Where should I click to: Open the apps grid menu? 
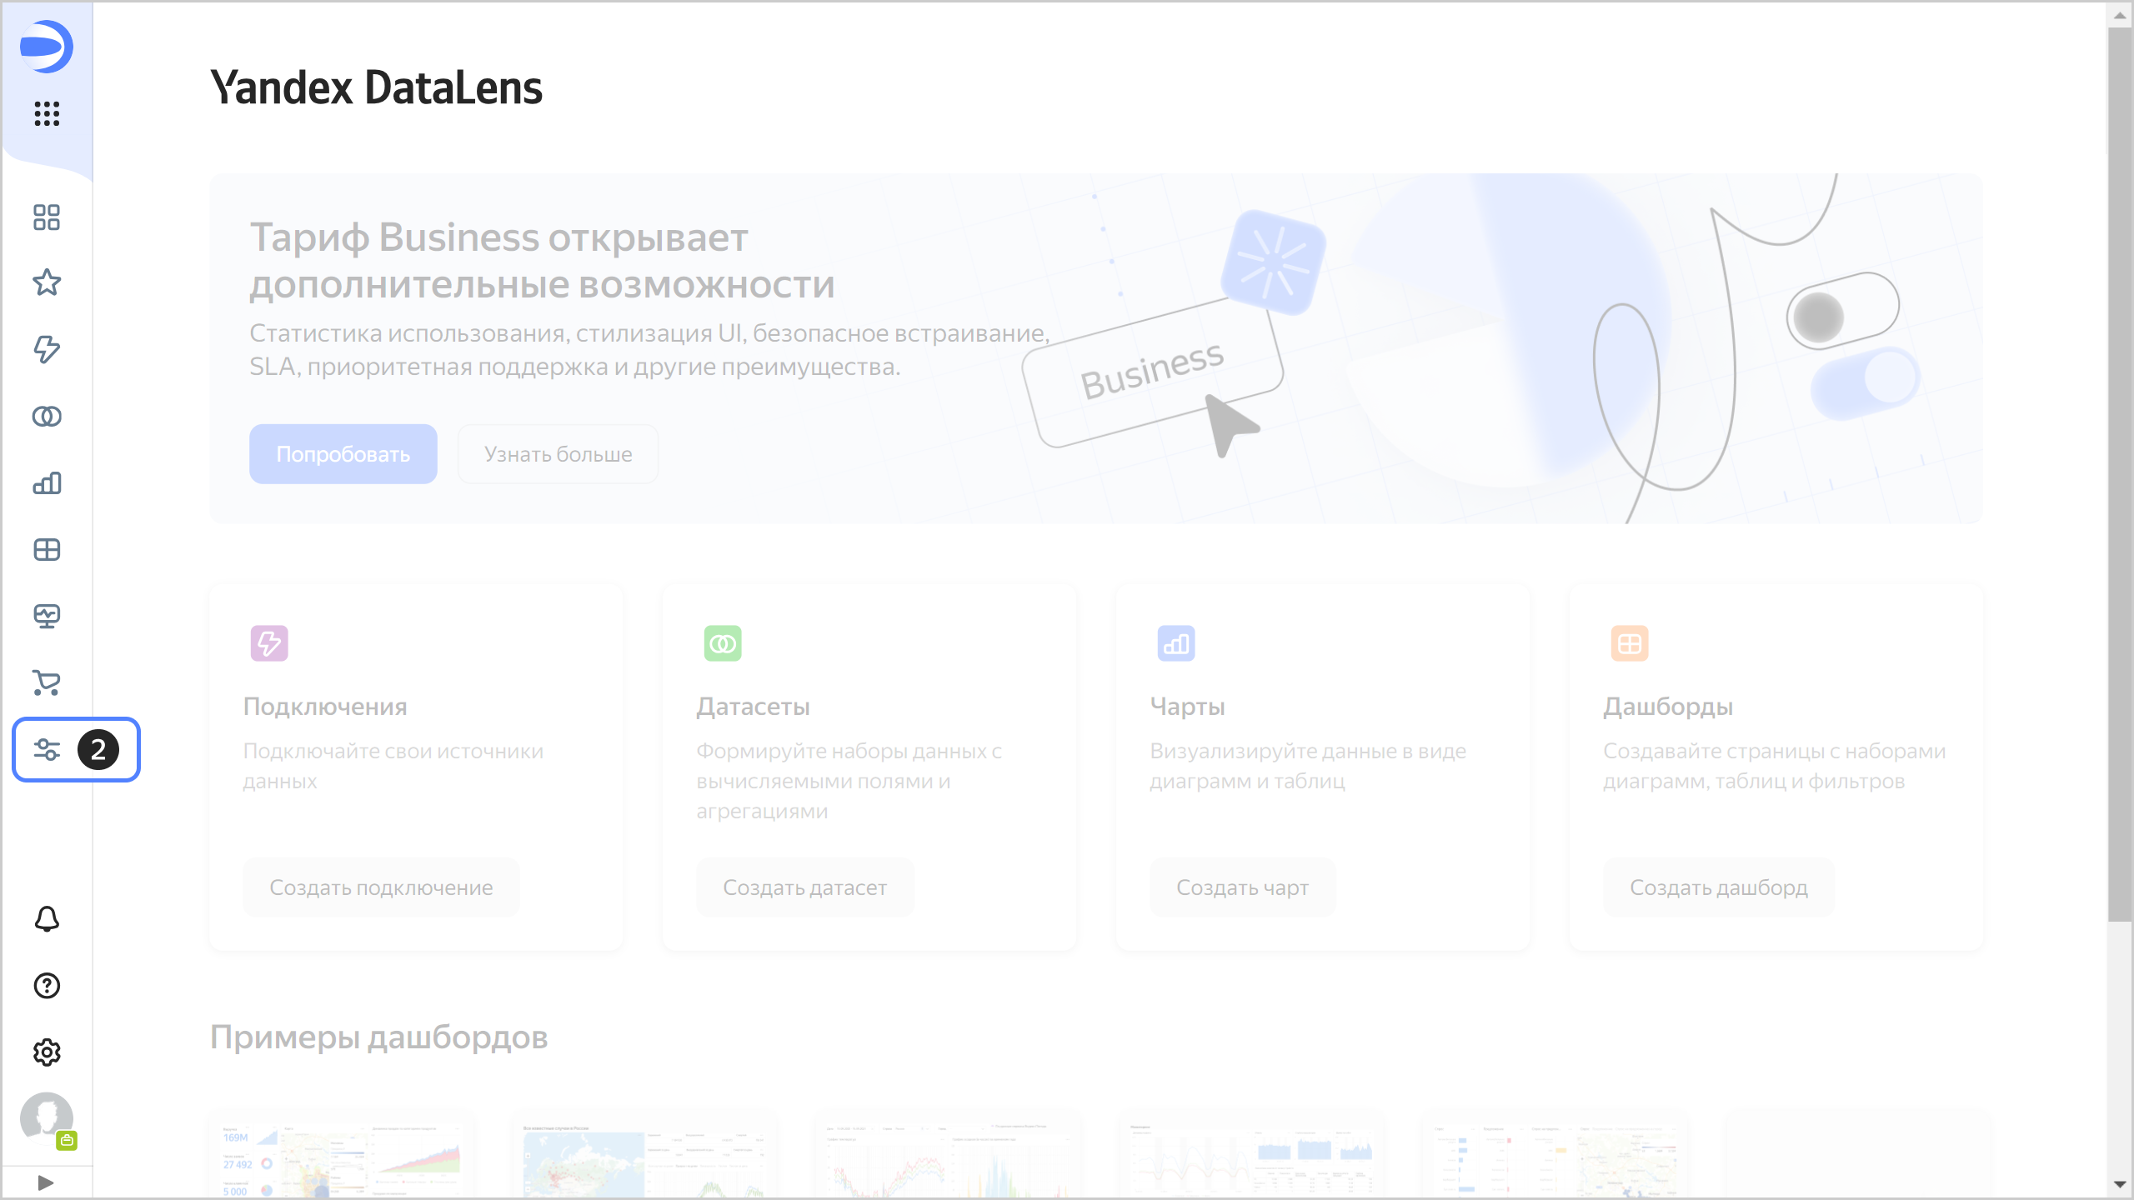click(x=47, y=113)
